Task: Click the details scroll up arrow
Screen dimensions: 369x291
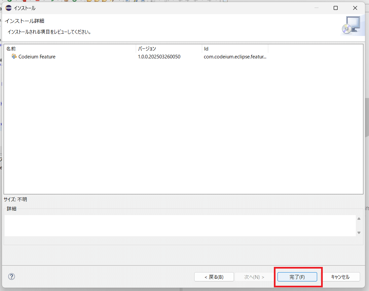Action: [x=359, y=219]
